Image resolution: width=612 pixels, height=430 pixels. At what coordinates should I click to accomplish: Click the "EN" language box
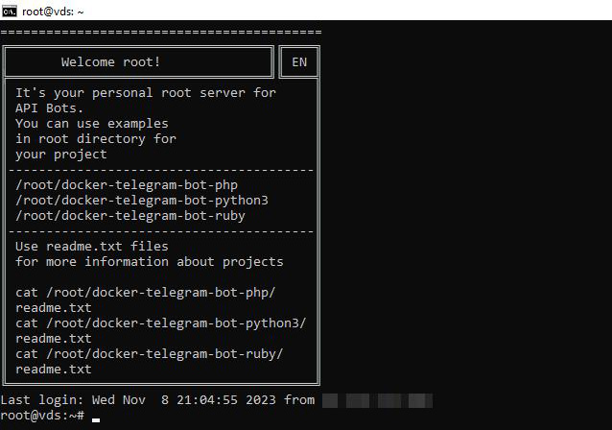(x=299, y=62)
